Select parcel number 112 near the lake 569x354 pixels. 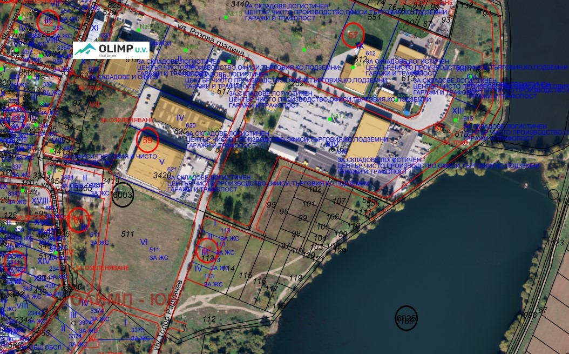pos(208,319)
